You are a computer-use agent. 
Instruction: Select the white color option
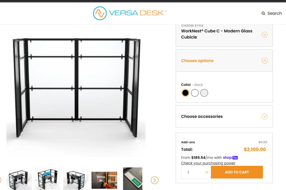click(x=195, y=93)
